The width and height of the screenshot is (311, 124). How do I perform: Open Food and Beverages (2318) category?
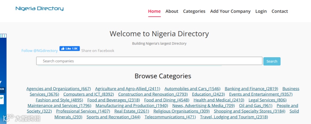coord(113,100)
